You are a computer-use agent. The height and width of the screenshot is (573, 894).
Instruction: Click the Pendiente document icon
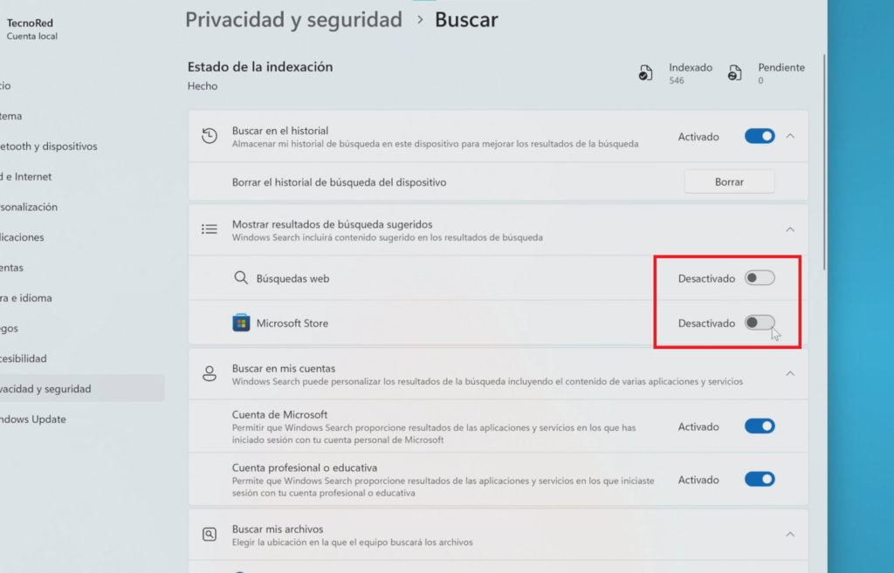[x=735, y=73]
